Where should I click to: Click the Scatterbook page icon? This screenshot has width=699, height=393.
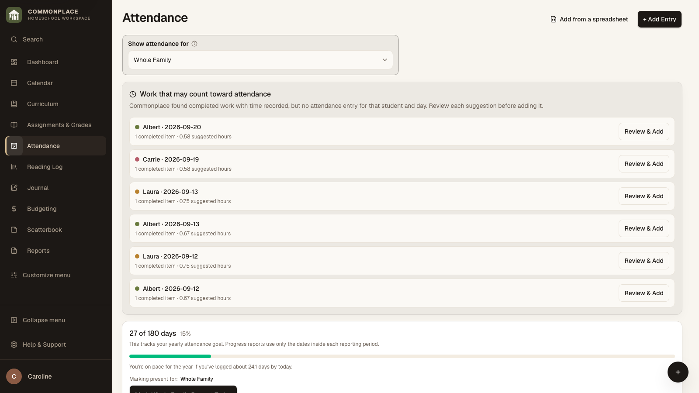(x=14, y=230)
